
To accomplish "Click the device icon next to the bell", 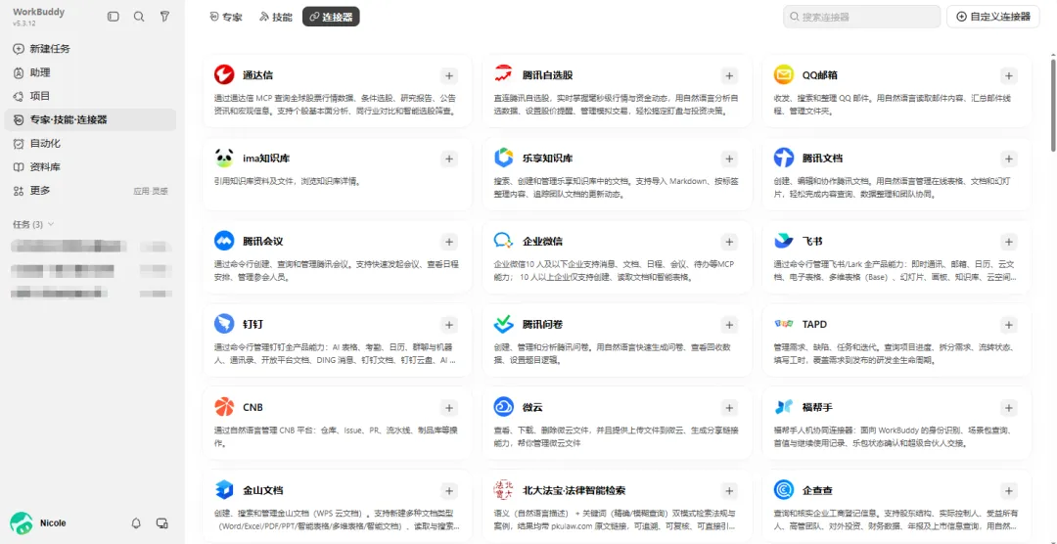I will 161,523.
